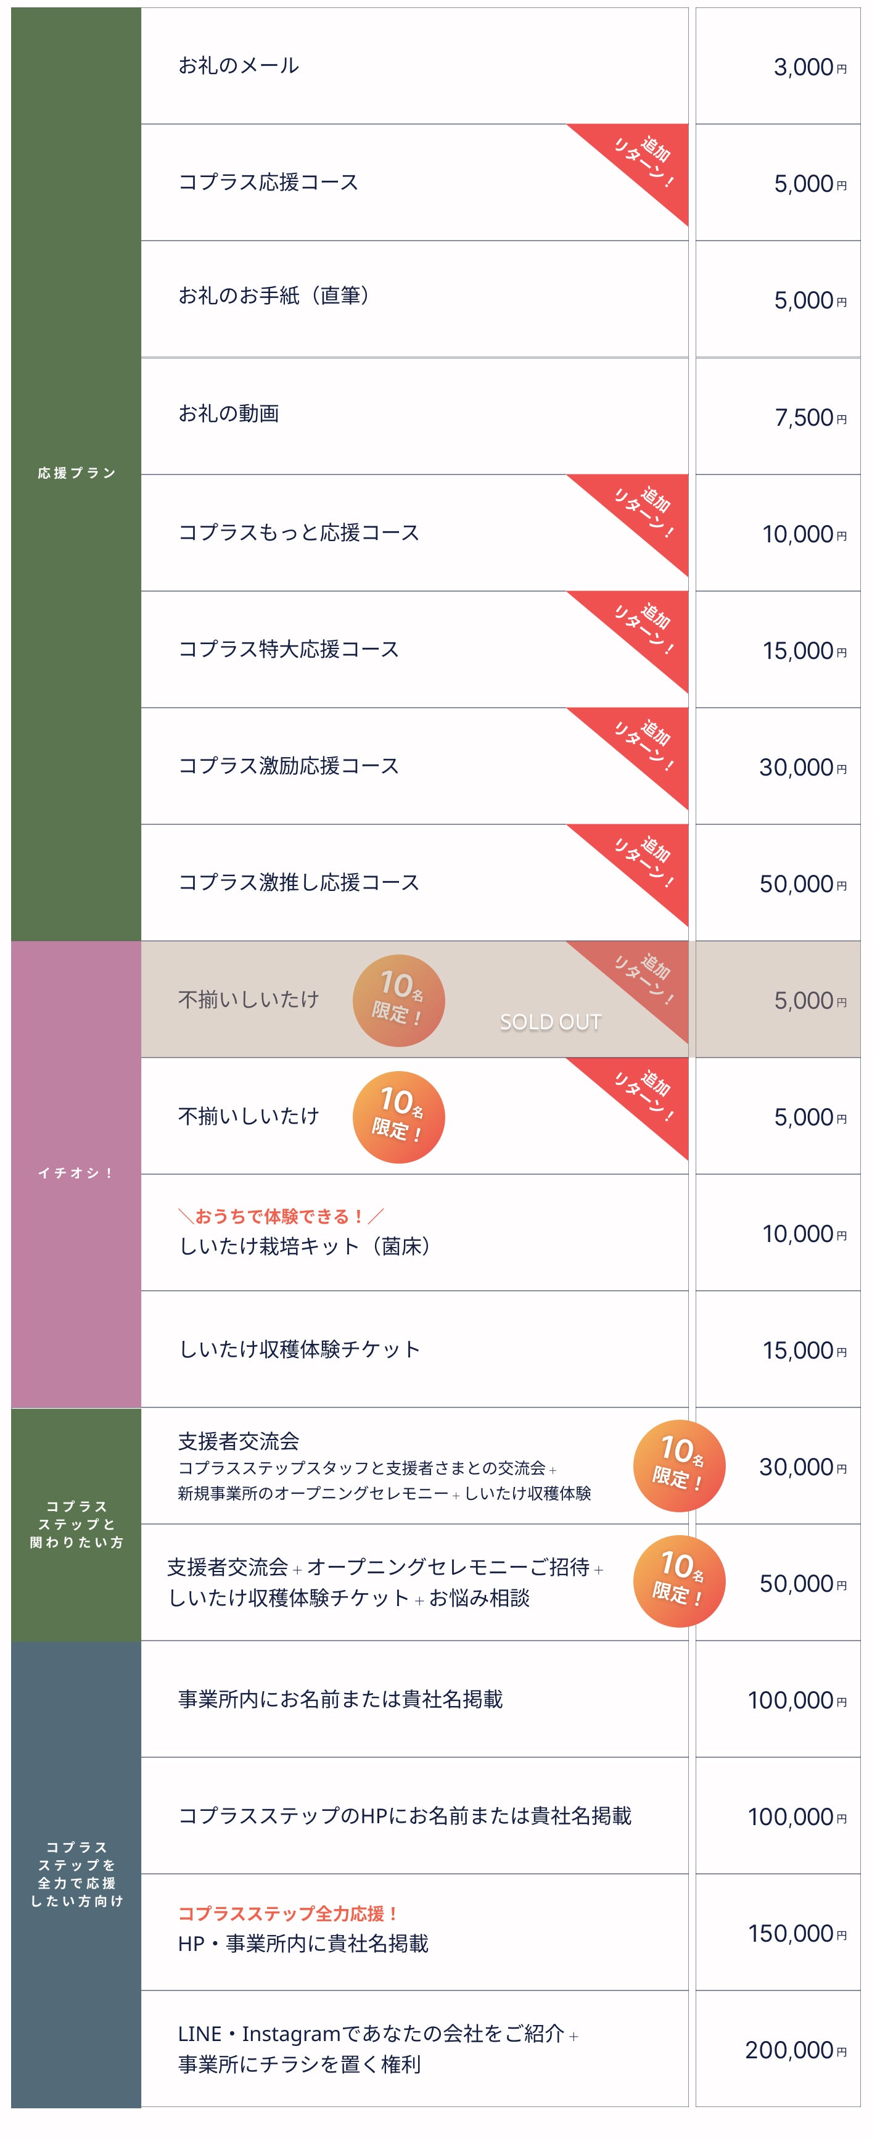Click the イチオシ！ category label
This screenshot has width=872, height=2141.
(76, 1173)
